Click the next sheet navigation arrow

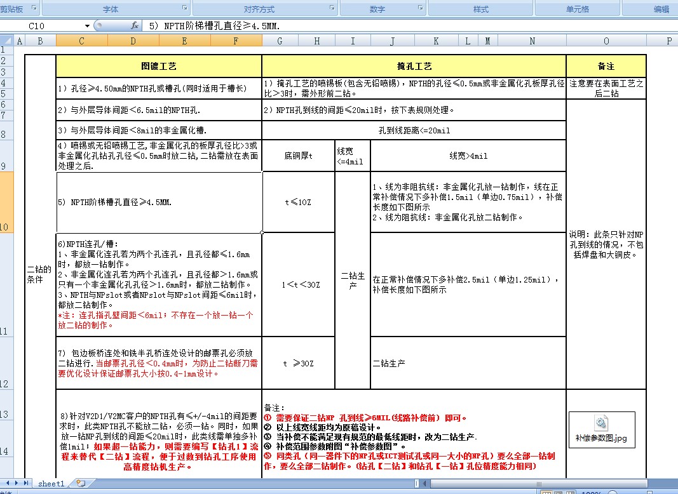(x=17, y=483)
